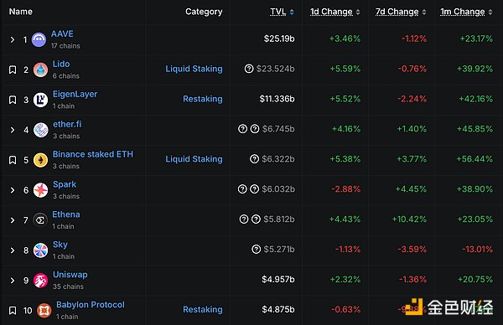Sort by the TVL column header

pos(278,12)
